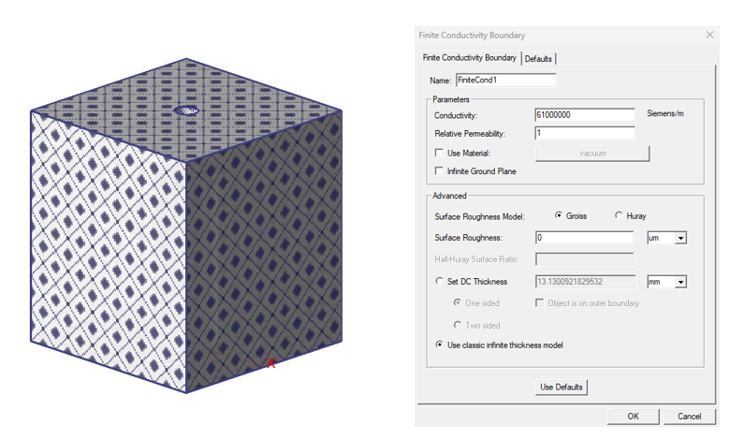Click the Cancel button

point(689,416)
